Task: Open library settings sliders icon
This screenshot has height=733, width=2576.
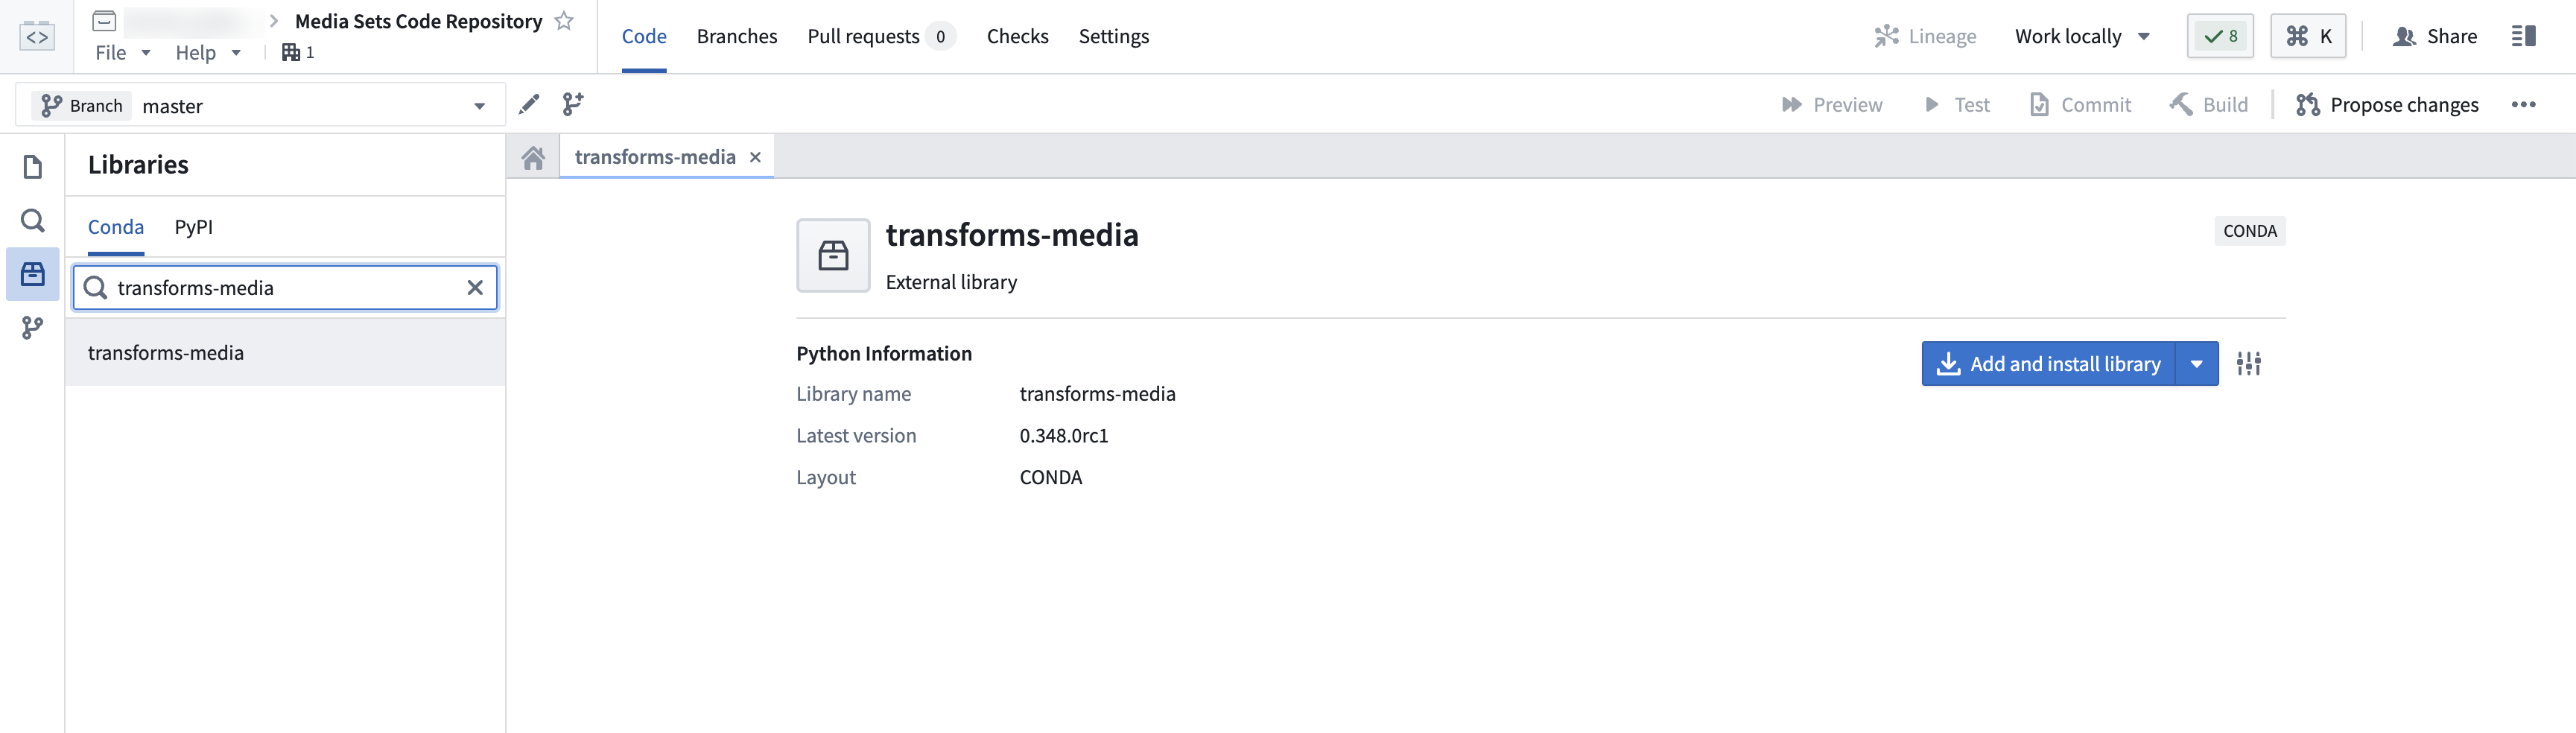Action: (x=2248, y=364)
